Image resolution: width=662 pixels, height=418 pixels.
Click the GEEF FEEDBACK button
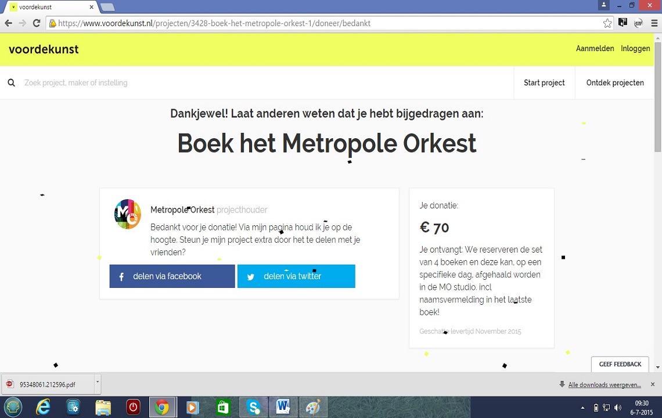pyautogui.click(x=620, y=364)
